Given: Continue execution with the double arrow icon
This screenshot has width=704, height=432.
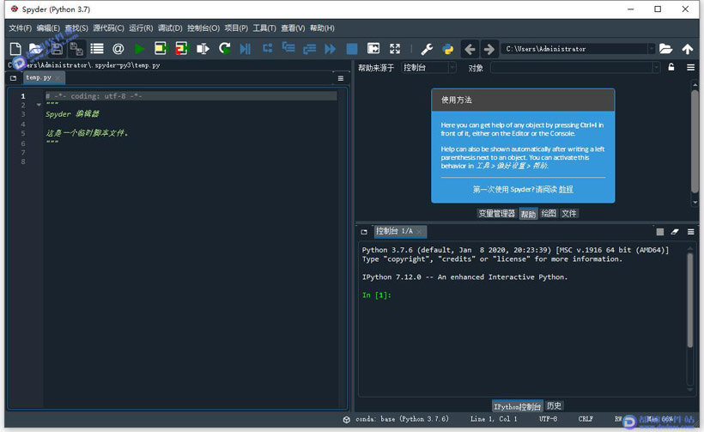Looking at the screenshot, I should 330,48.
